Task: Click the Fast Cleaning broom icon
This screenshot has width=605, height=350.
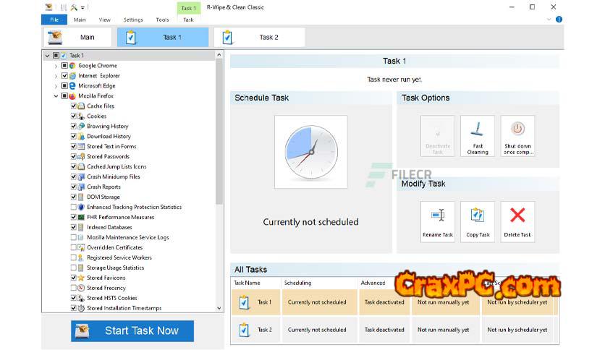Action: click(x=478, y=129)
